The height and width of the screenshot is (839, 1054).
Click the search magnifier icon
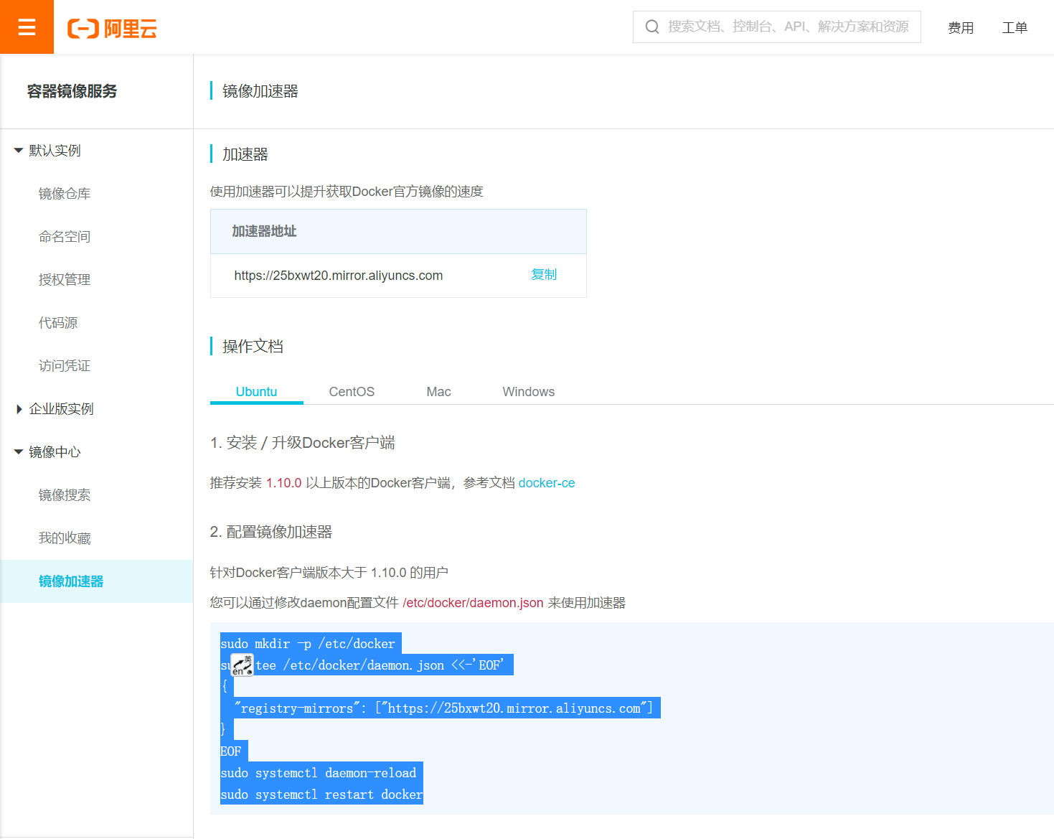click(x=652, y=27)
